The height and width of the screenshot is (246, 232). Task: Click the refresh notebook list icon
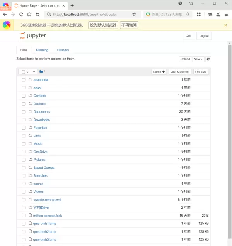pyautogui.click(x=208, y=59)
